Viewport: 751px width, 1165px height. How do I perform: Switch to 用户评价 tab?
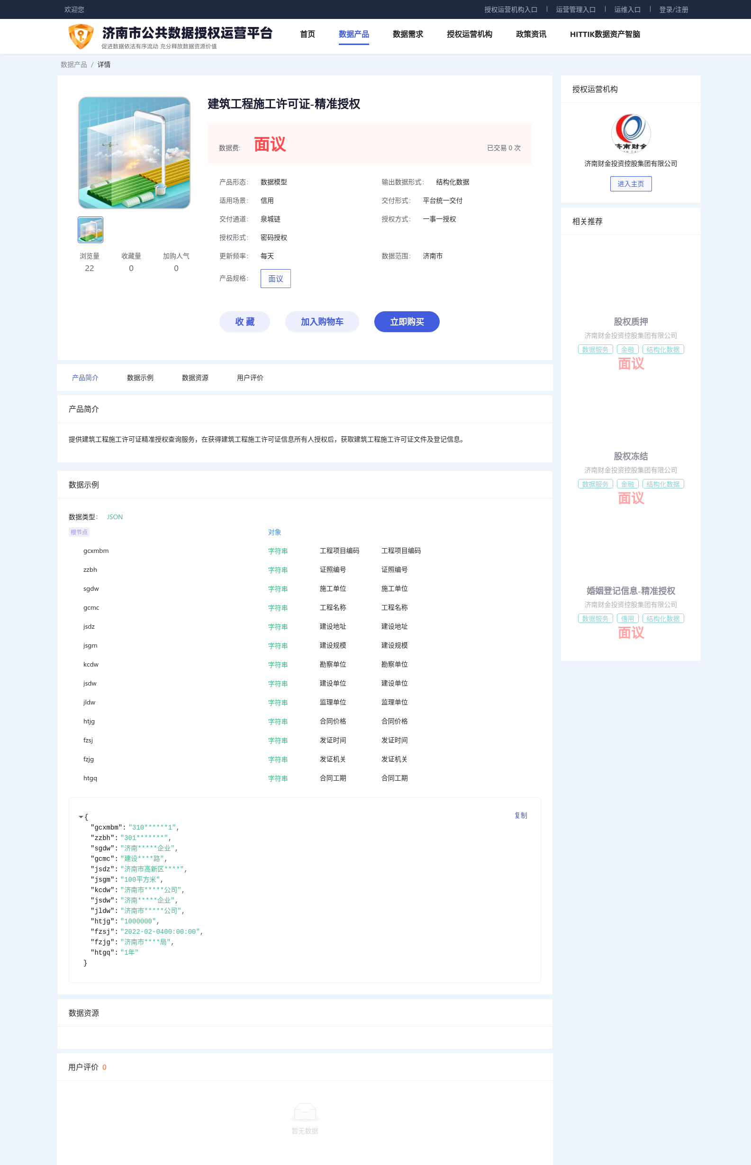point(250,378)
